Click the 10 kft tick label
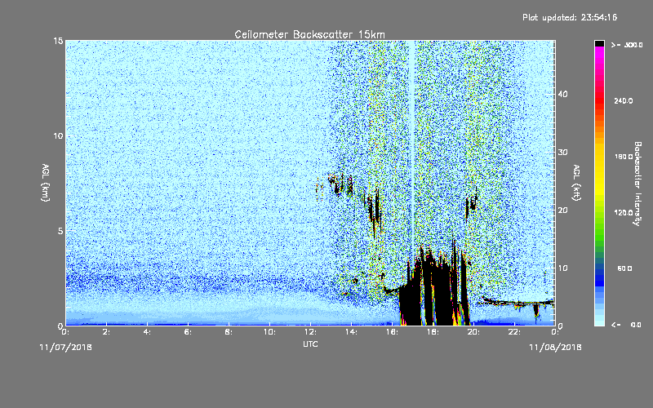The height and width of the screenshot is (408, 653). (562, 268)
